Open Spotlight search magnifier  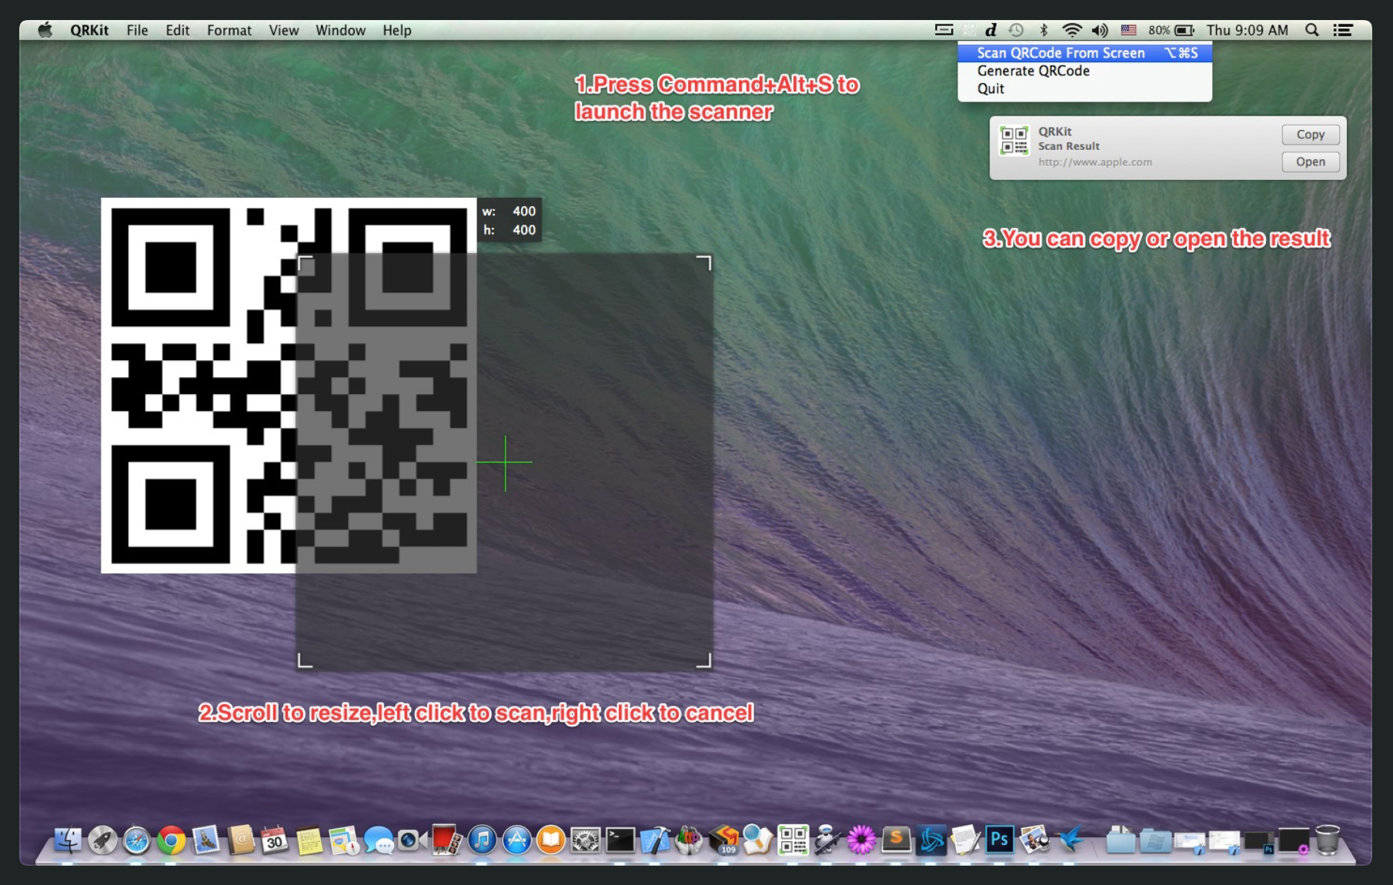point(1312,30)
